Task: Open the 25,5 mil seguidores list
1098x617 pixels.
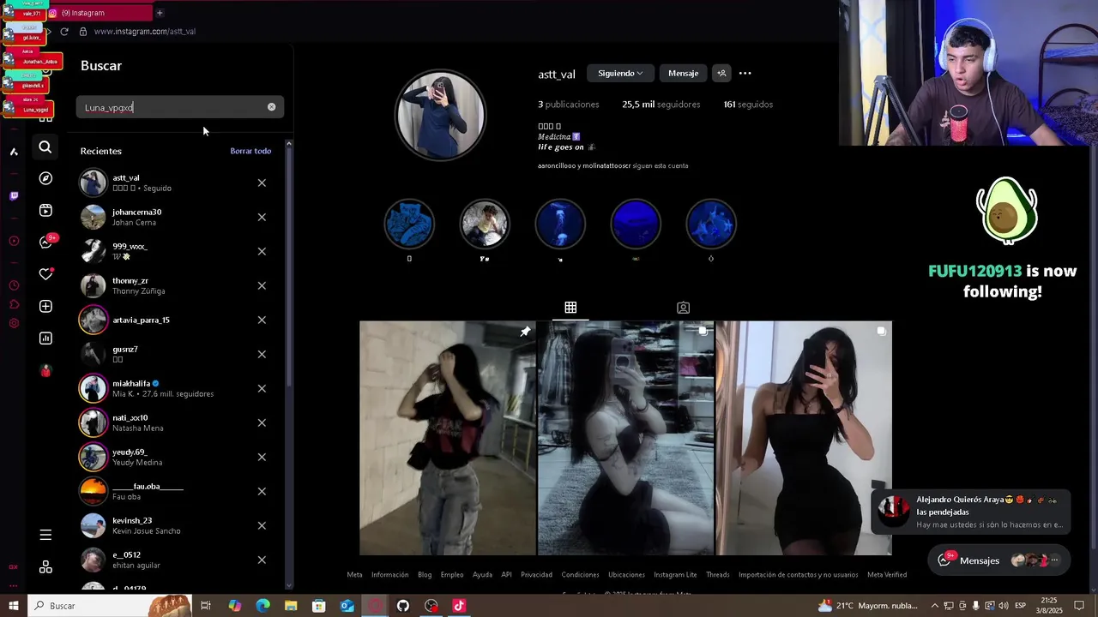Action: pos(661,105)
